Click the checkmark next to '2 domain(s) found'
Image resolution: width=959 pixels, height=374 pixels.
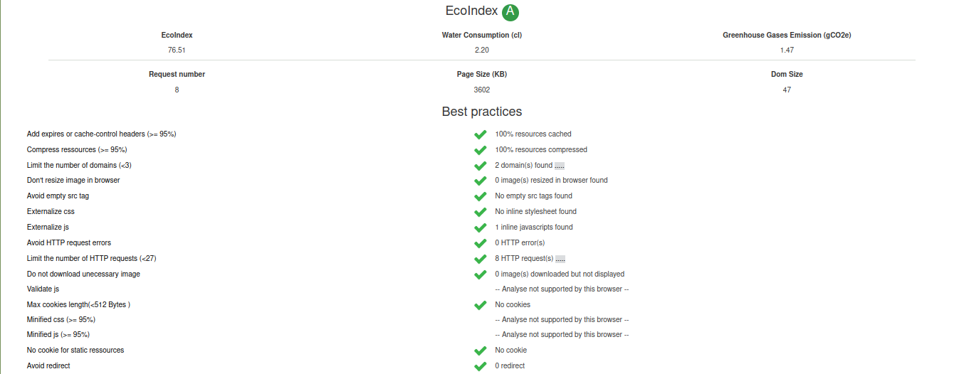(x=480, y=166)
